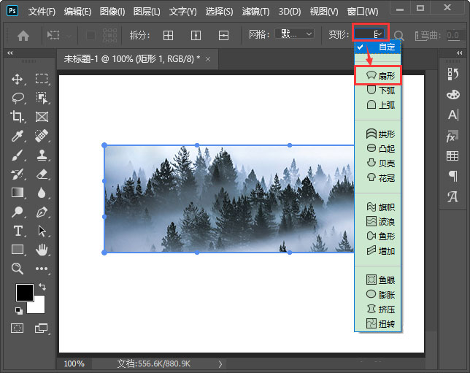Select the Clone Stamp tool
The height and width of the screenshot is (373, 470).
point(42,155)
